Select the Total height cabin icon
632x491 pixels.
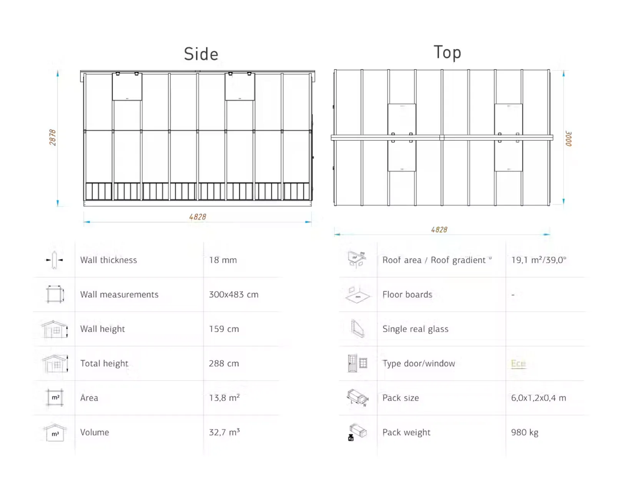[x=55, y=364]
